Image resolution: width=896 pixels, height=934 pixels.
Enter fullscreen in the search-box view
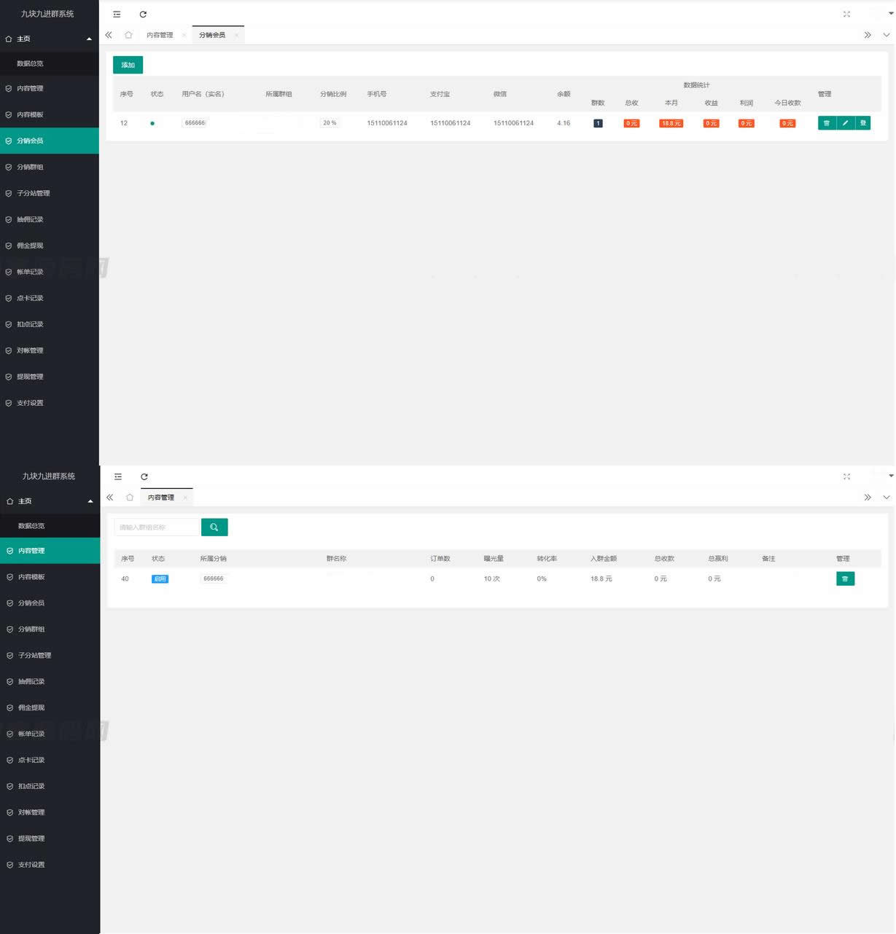846,476
